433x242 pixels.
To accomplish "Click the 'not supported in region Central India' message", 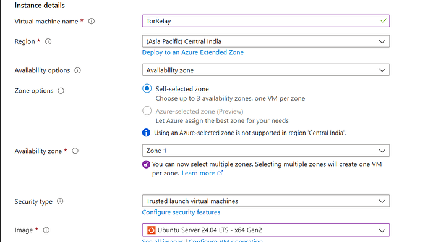I will 250,133.
